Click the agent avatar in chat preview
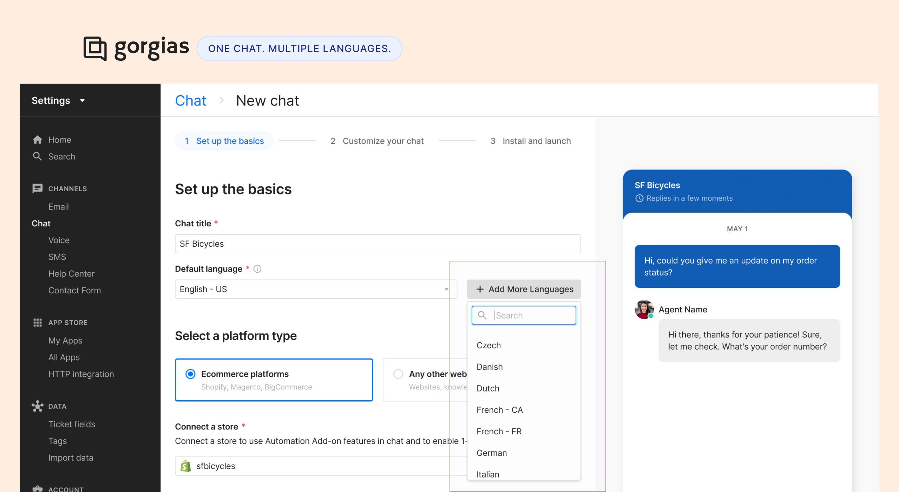 pos(644,310)
